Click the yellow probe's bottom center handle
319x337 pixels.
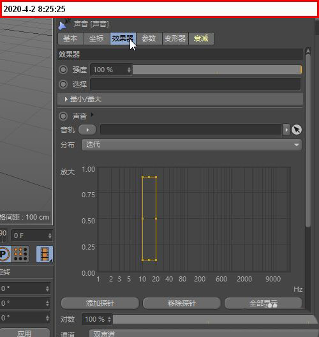click(x=149, y=260)
